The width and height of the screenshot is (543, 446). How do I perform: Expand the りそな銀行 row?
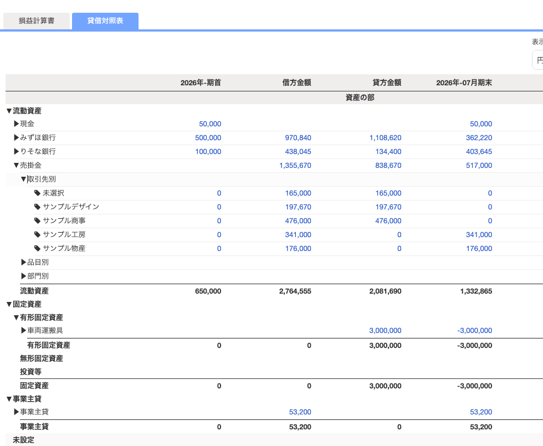[16, 151]
